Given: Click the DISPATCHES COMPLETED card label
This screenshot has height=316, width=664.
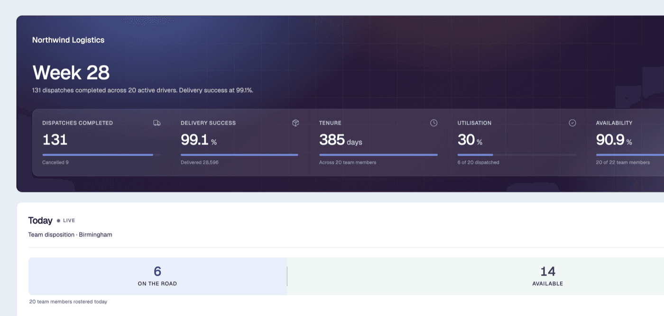Looking at the screenshot, I should tap(78, 123).
